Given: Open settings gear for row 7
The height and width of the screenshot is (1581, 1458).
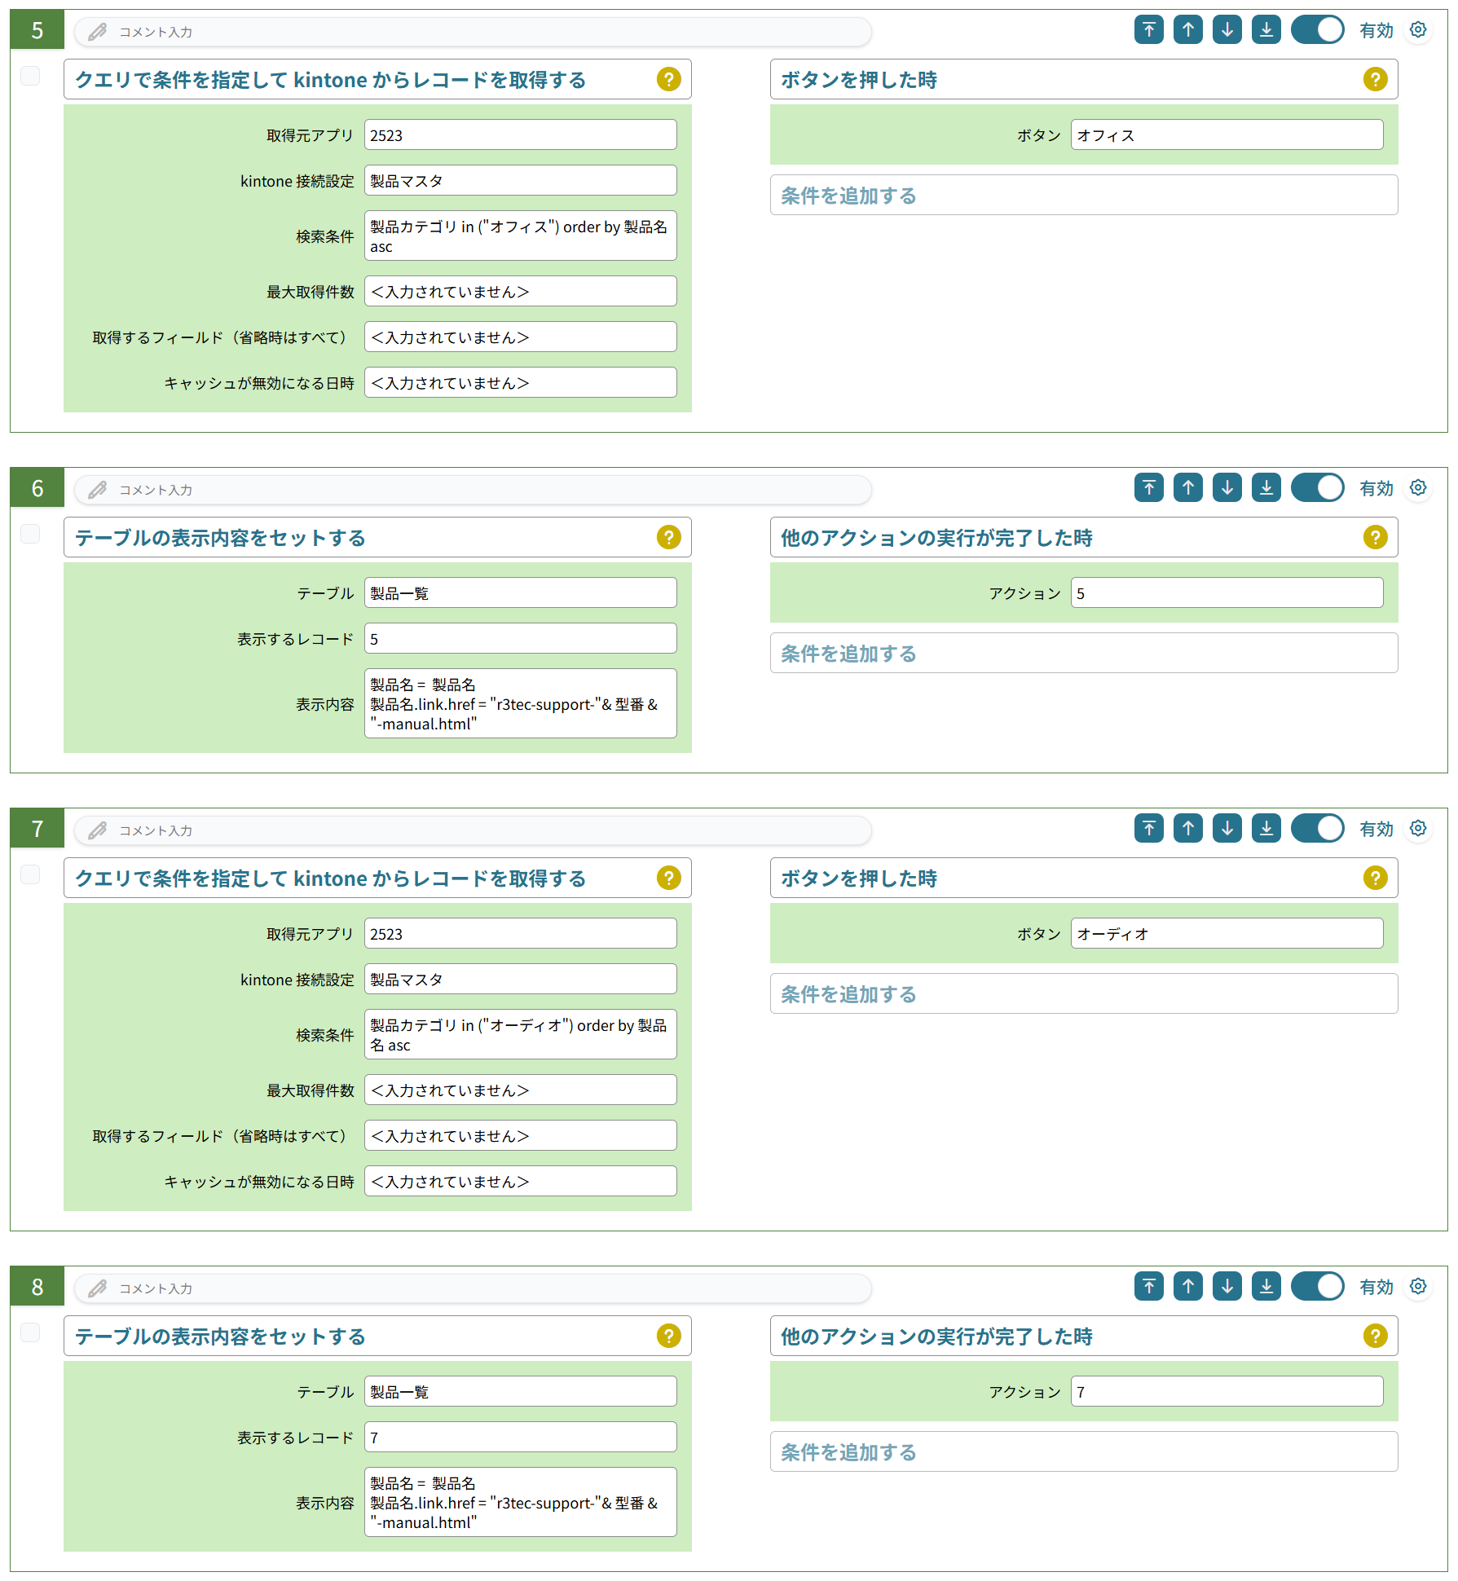Looking at the screenshot, I should pos(1418,829).
